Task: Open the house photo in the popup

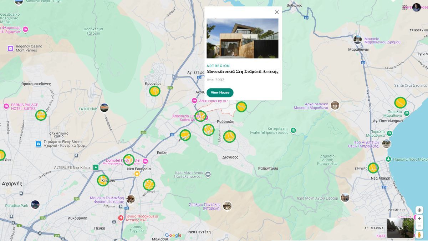Action: pyautogui.click(x=242, y=38)
